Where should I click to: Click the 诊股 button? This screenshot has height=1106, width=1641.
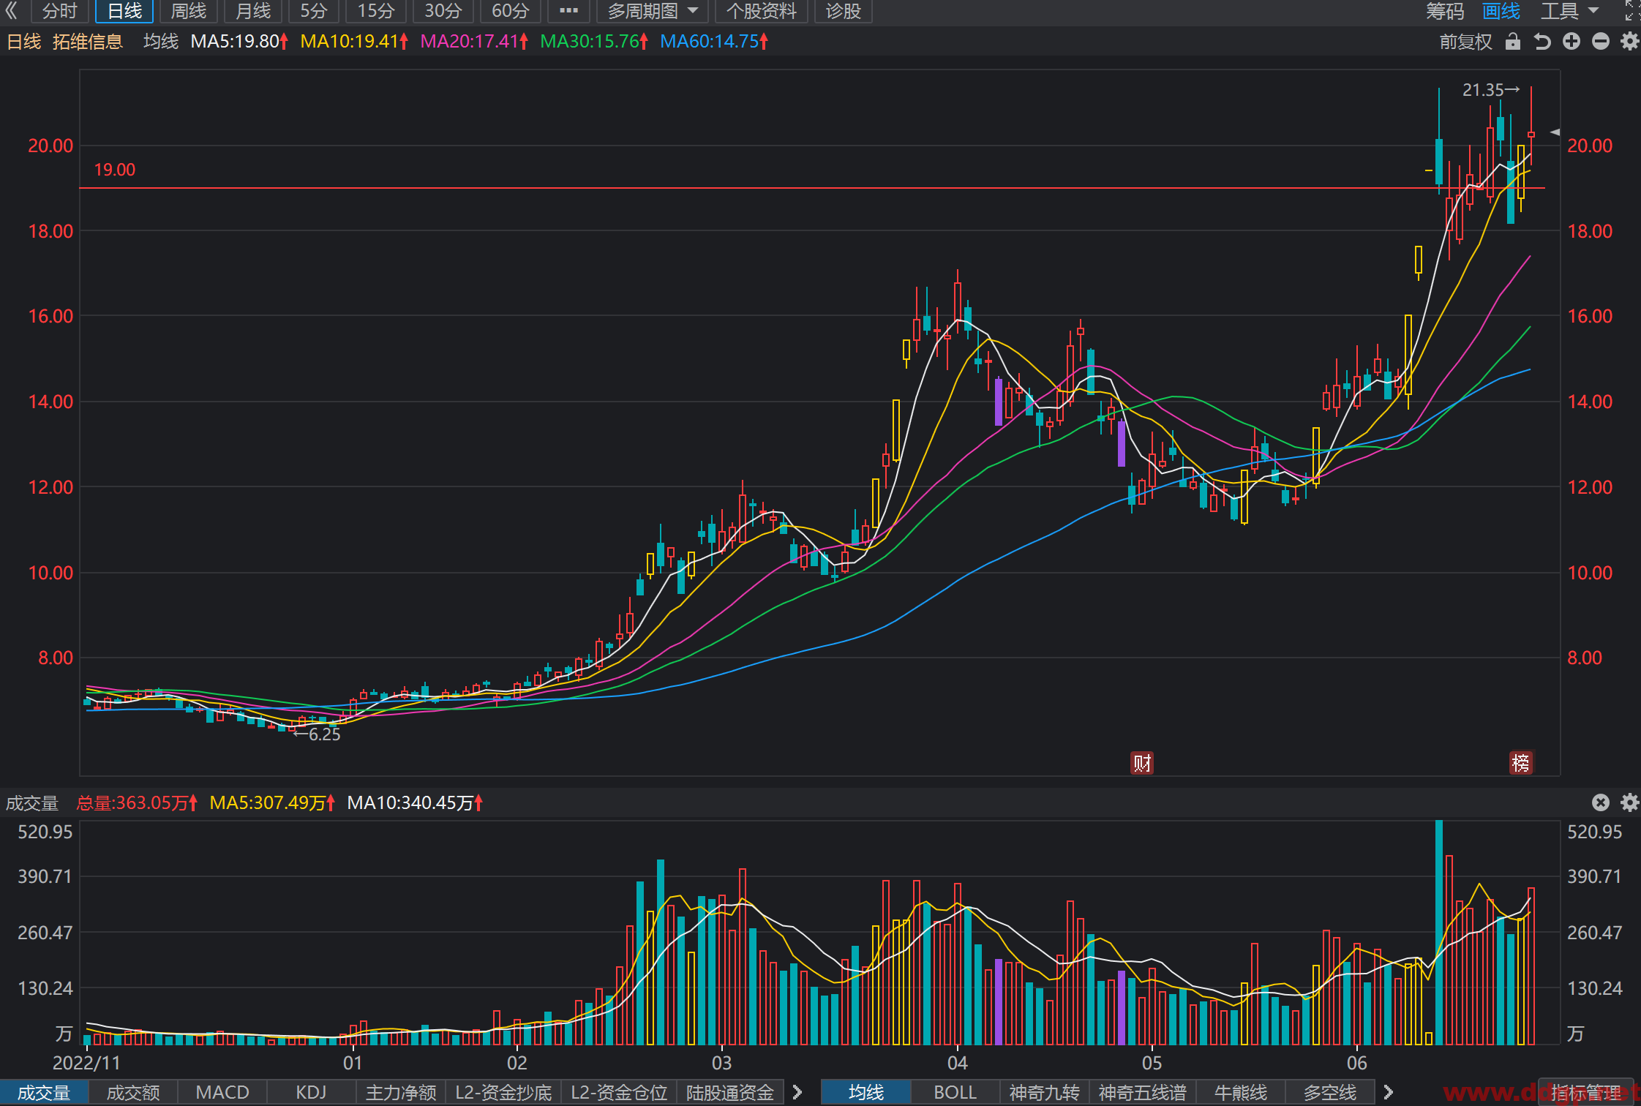point(844,11)
